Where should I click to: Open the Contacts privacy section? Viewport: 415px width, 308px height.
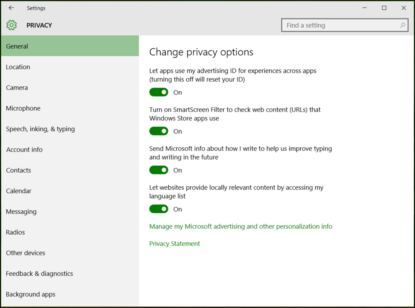(18, 170)
